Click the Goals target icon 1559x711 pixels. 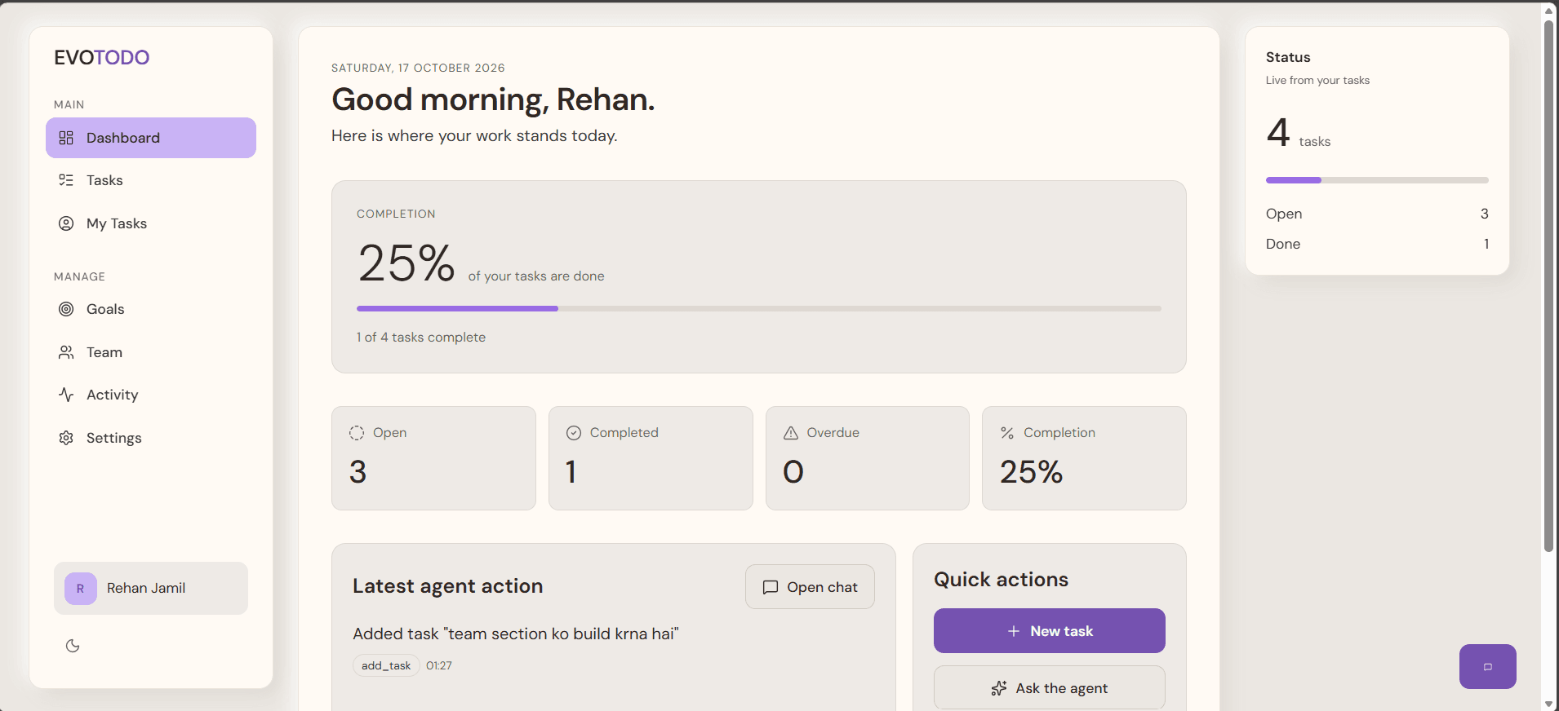click(x=66, y=309)
